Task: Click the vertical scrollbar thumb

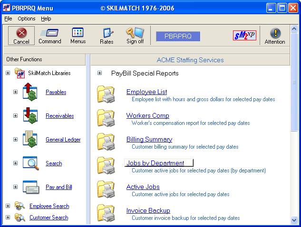Action: point(294,82)
